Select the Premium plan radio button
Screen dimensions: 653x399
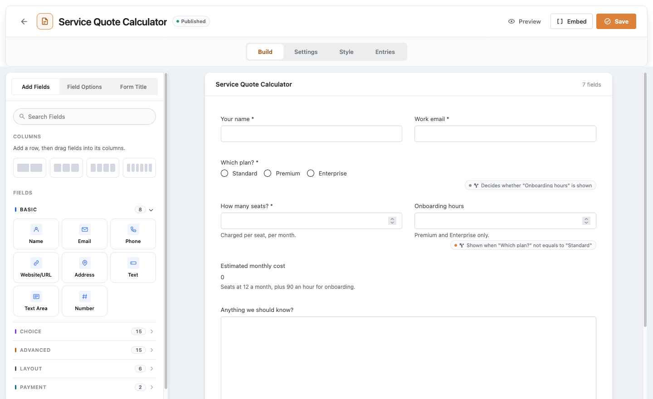pyautogui.click(x=268, y=173)
